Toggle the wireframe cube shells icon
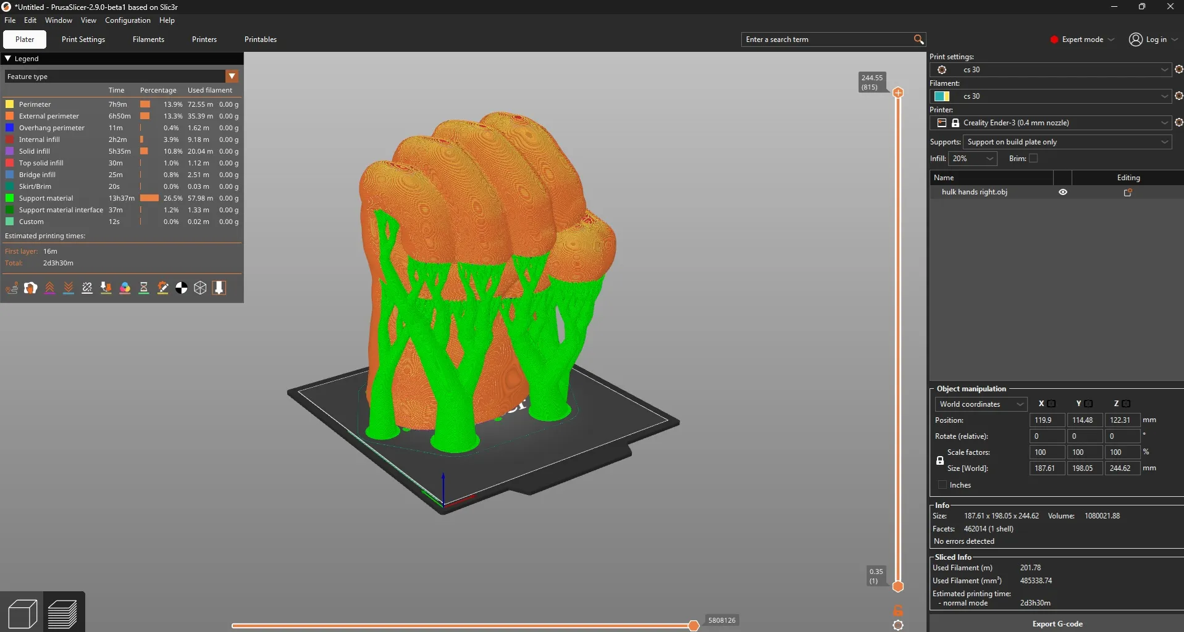 click(x=200, y=288)
